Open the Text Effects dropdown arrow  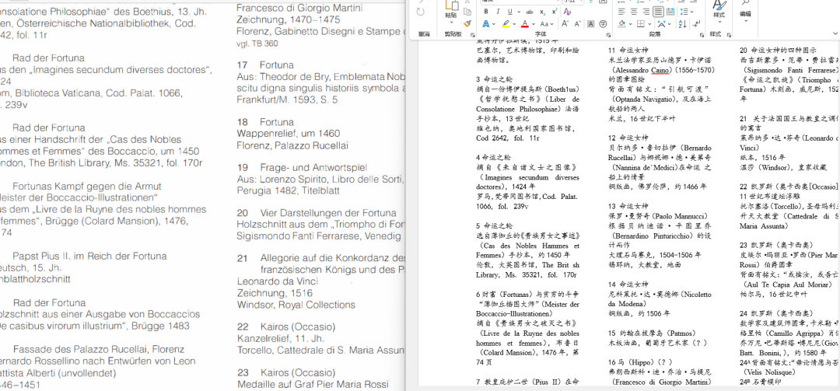point(494,24)
